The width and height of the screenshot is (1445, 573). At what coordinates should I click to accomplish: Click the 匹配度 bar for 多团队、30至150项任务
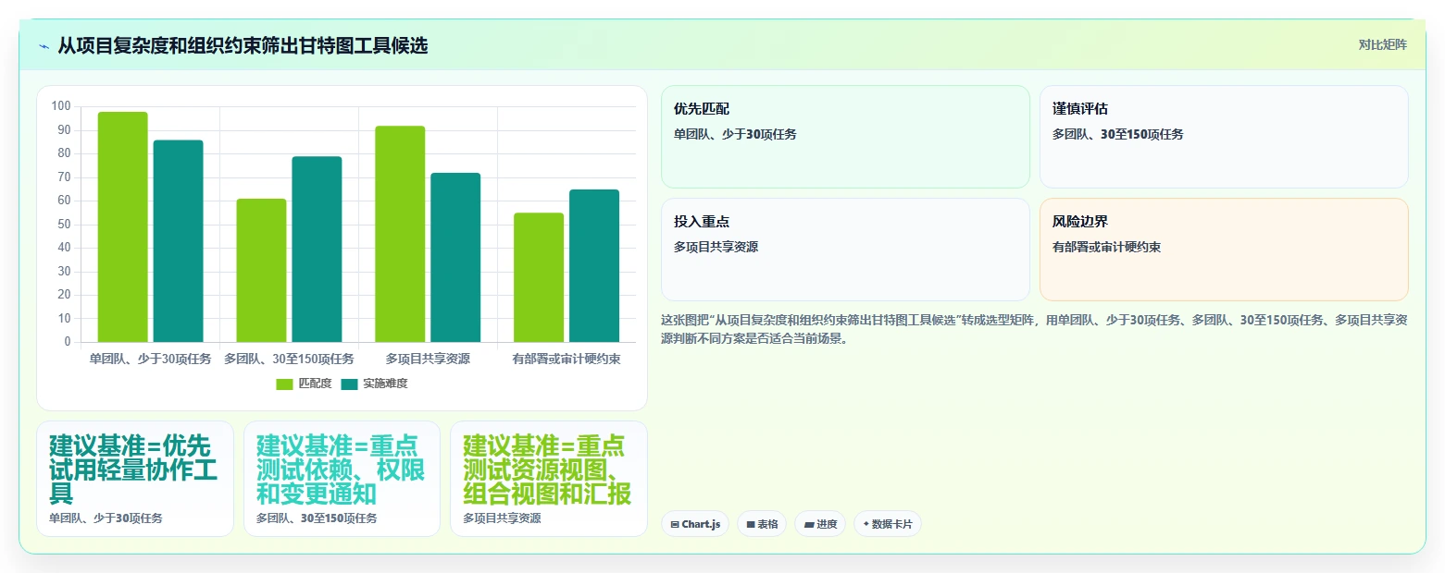pos(261,270)
